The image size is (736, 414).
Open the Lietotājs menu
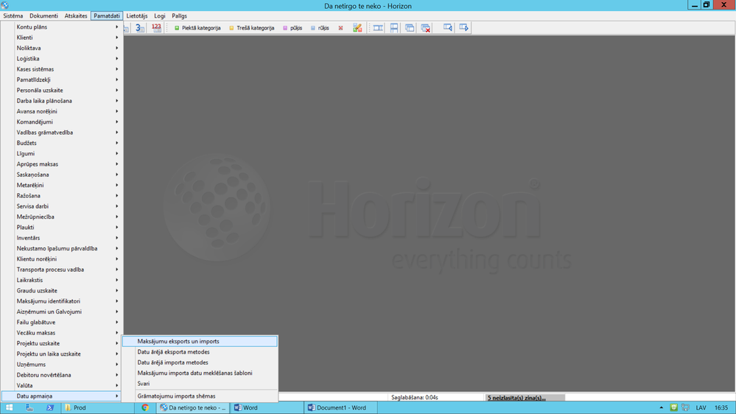tap(136, 15)
